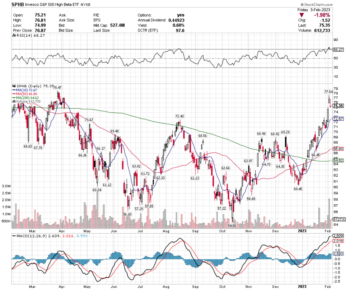
Task: Click the boxed MACD signal 2.016 label
Action: tap(338, 241)
